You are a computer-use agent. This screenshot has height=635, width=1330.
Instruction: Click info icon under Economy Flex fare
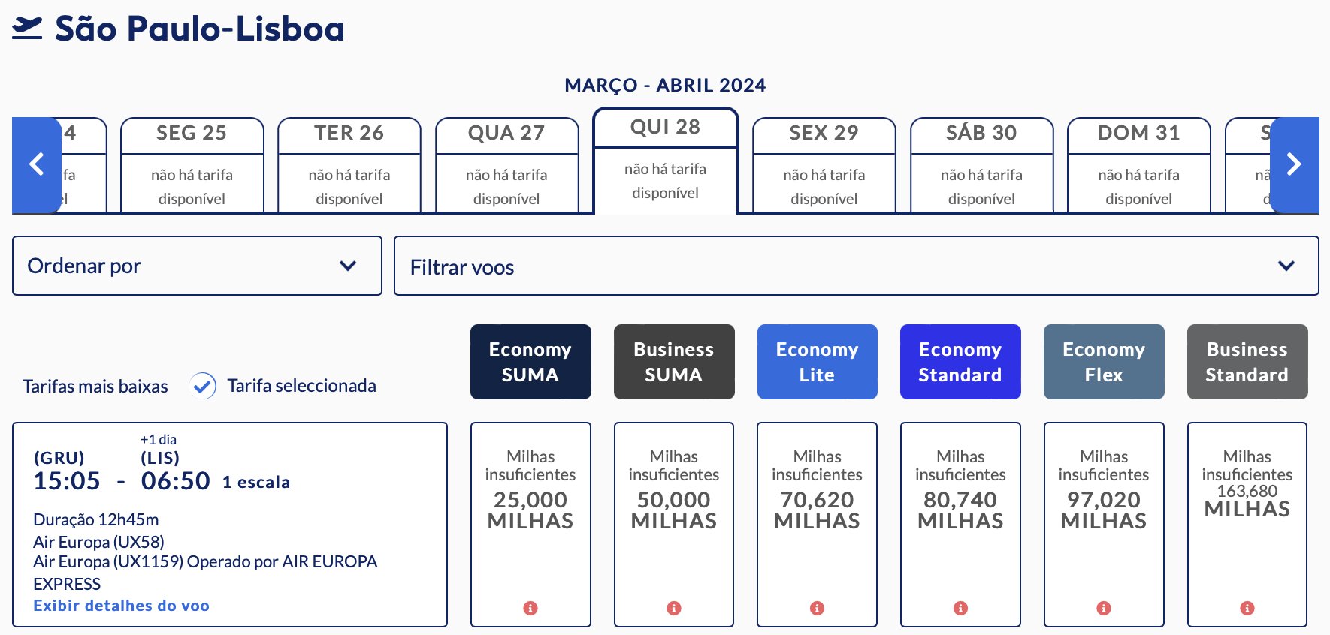click(x=1104, y=608)
